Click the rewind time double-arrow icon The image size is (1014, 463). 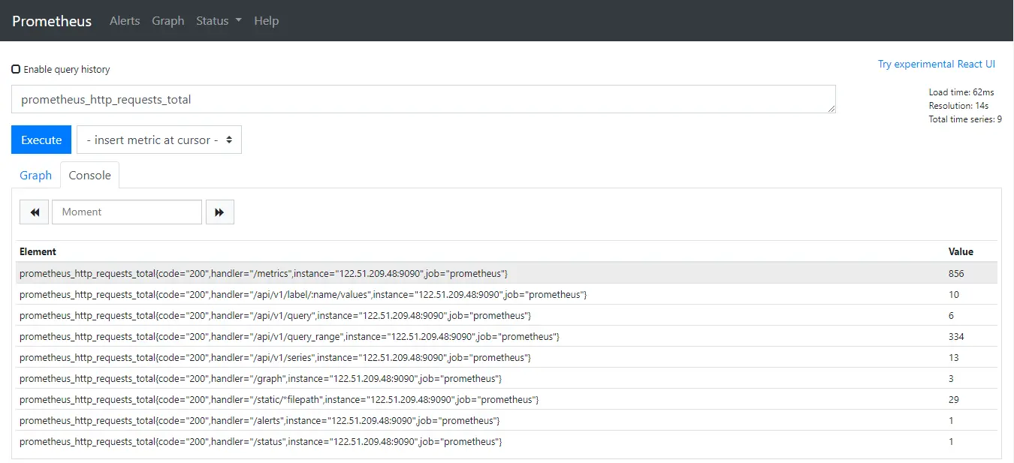pos(34,212)
